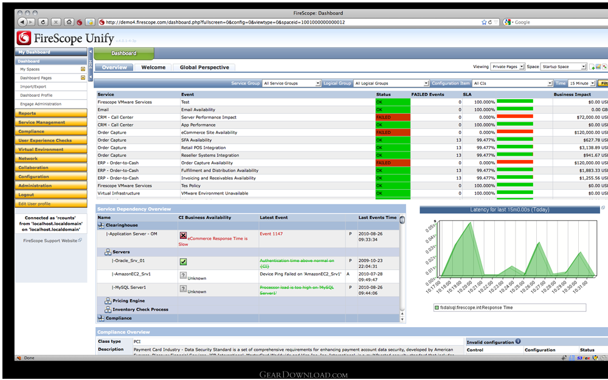Image resolution: width=608 pixels, height=380 pixels.
Task: Expand Dashboard Pages with its plus icon
Action: (x=83, y=78)
